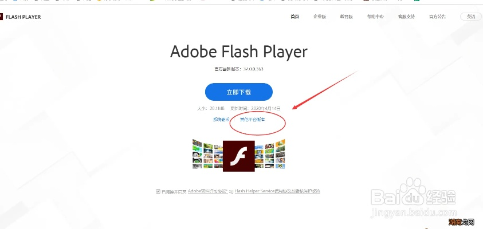Open the 官方公告 nav item
Viewport: 483px width, 229px height.
[437, 17]
